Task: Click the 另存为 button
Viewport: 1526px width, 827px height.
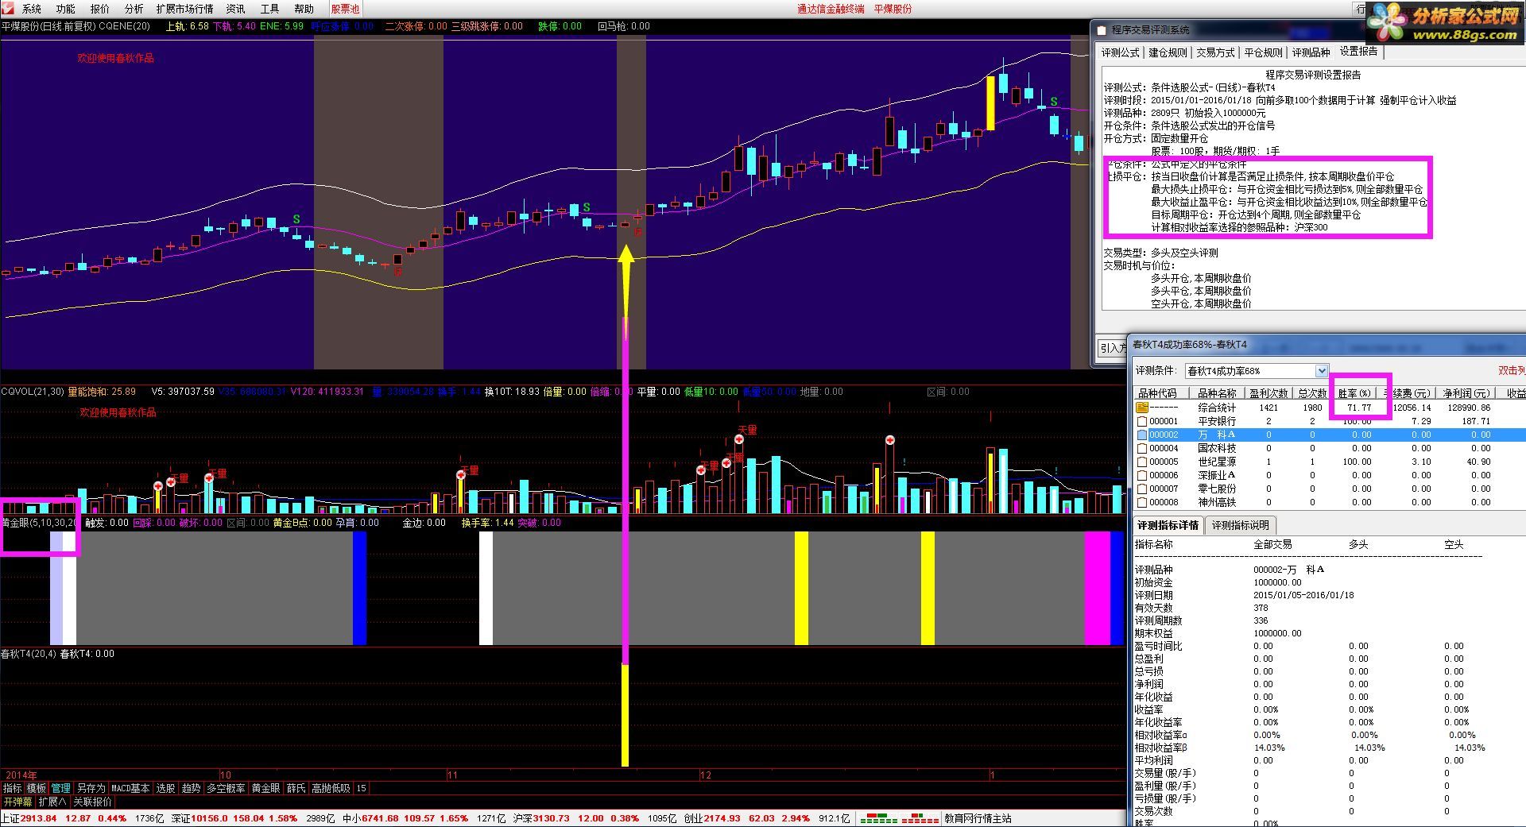Action: [91, 788]
